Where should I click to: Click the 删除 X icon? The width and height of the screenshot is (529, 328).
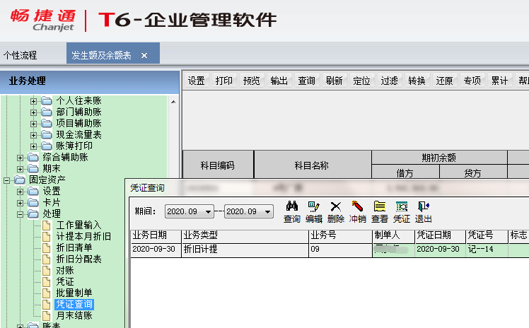[336, 206]
